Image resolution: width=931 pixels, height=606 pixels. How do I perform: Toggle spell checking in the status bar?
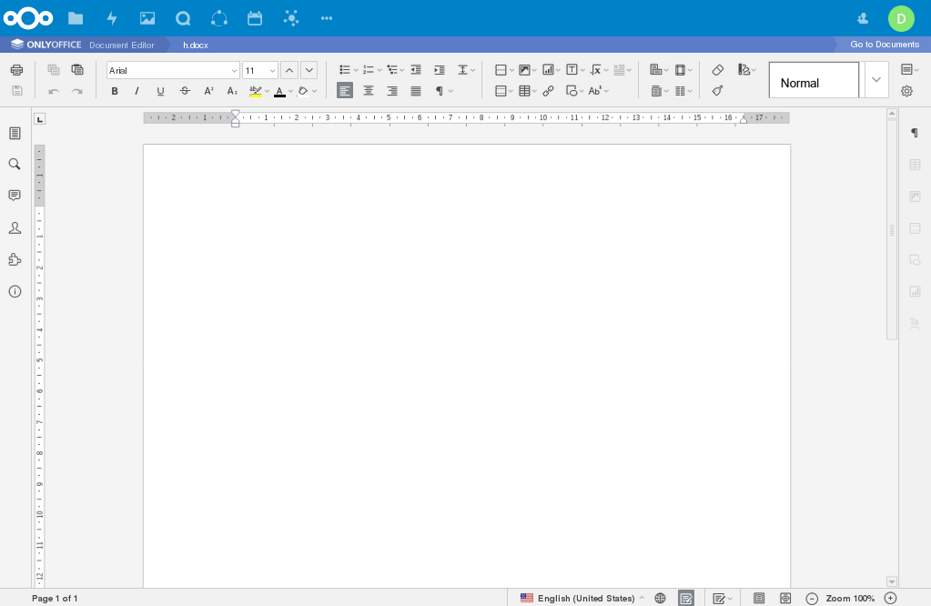tap(686, 599)
